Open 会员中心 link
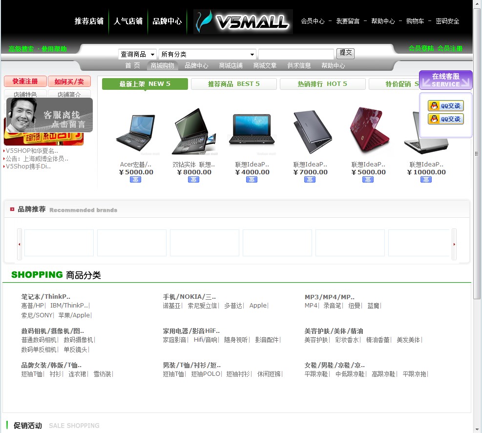Viewport: 482px width, 433px height. [x=313, y=21]
